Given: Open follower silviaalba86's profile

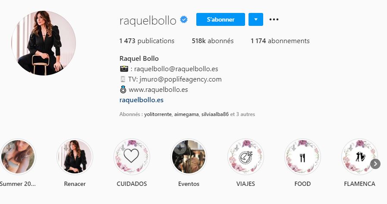Looking at the screenshot, I should tap(215, 114).
